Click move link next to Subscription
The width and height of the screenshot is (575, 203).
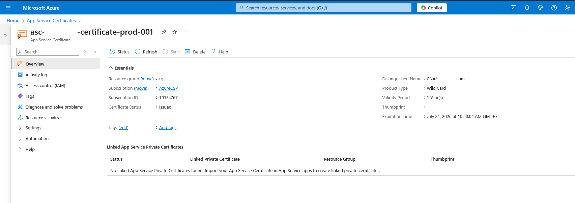141,88
